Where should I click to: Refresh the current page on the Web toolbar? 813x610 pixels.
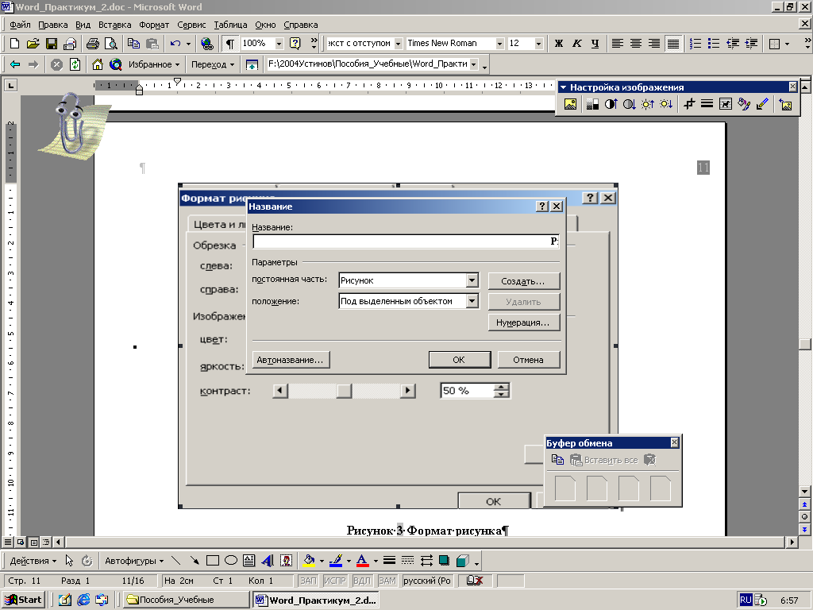pos(75,64)
